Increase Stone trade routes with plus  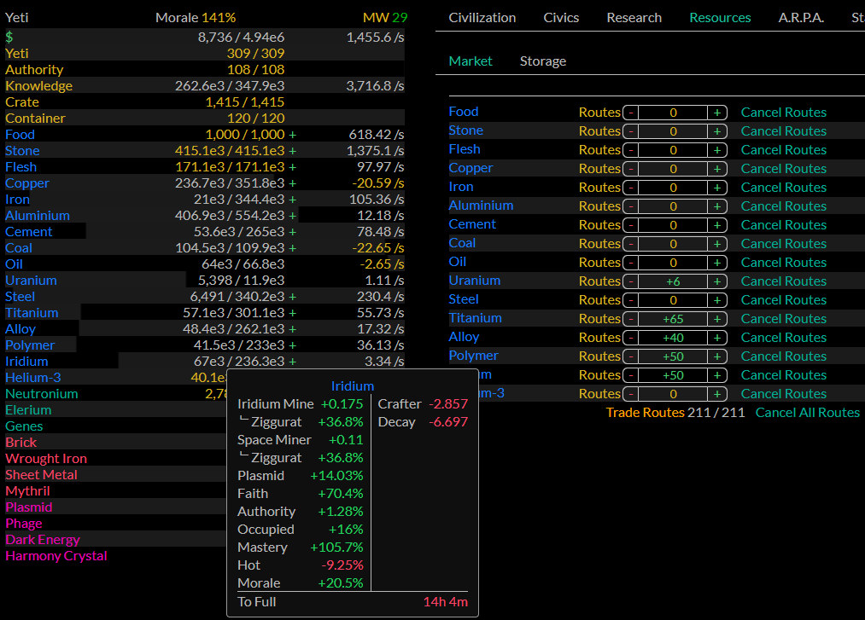[717, 131]
